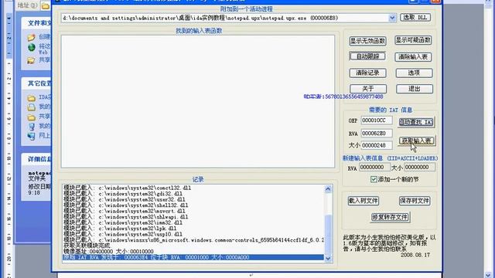Click the empty found import functions list
Viewport: 495px width, 278px height.
198,101
